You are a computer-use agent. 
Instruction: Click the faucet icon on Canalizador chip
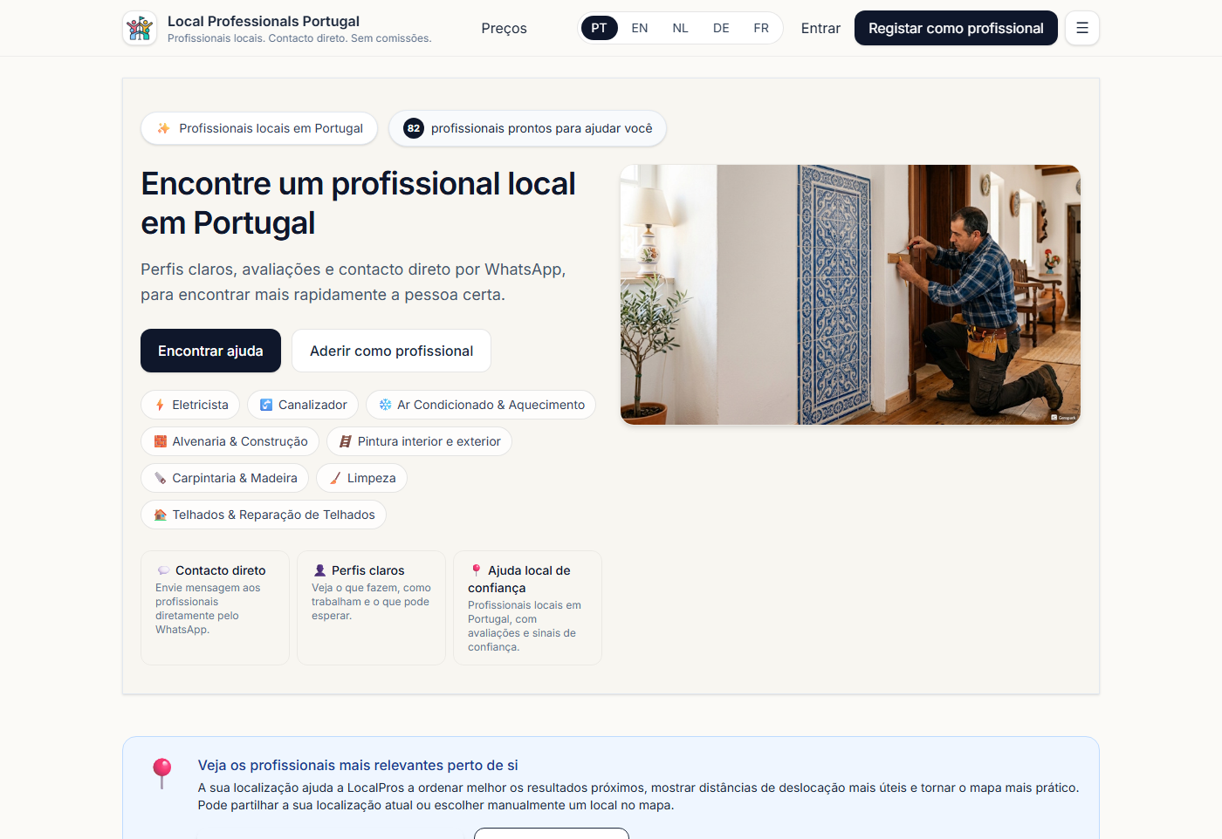click(x=266, y=405)
